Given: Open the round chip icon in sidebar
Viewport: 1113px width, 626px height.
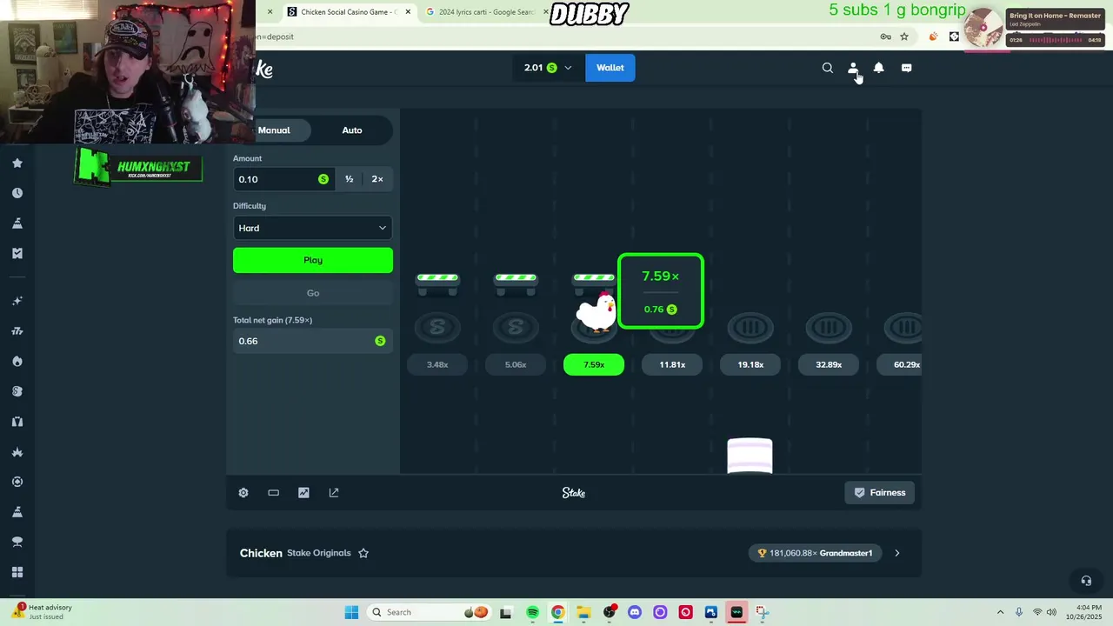Looking at the screenshot, I should tap(17, 482).
